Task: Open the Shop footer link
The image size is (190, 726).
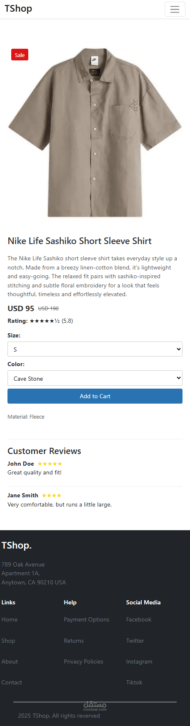Action: click(x=8, y=641)
